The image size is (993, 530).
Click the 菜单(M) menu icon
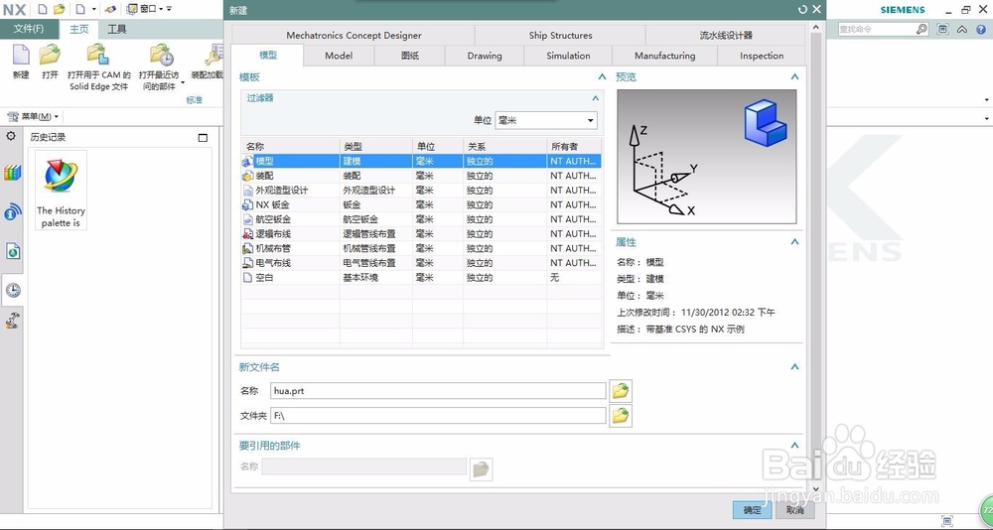pyautogui.click(x=13, y=116)
